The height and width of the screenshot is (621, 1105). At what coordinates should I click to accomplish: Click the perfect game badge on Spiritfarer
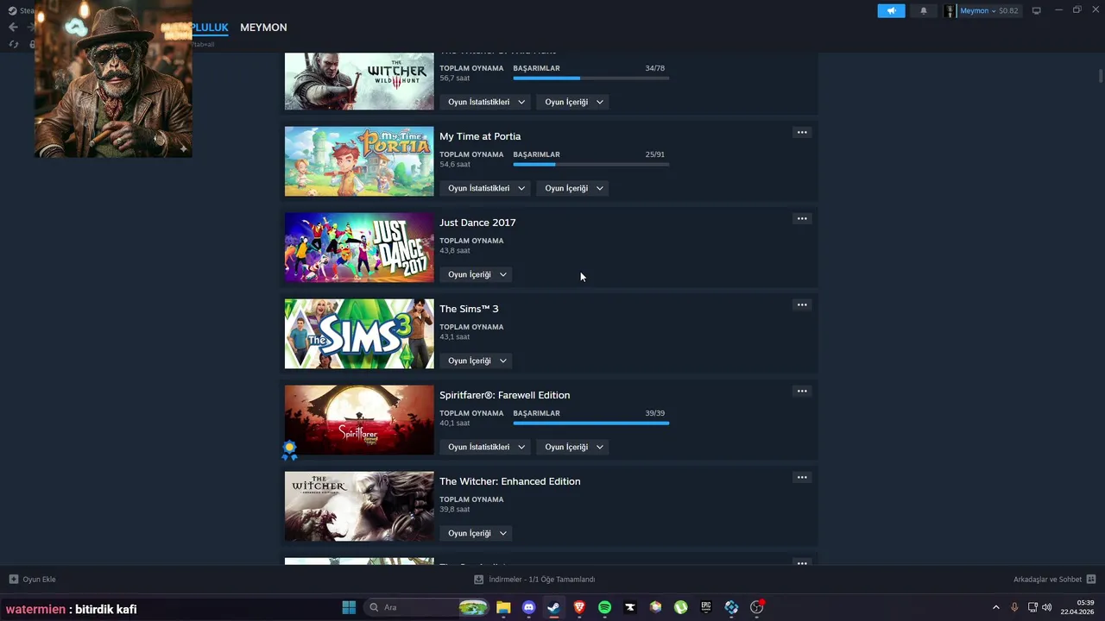tap(289, 450)
